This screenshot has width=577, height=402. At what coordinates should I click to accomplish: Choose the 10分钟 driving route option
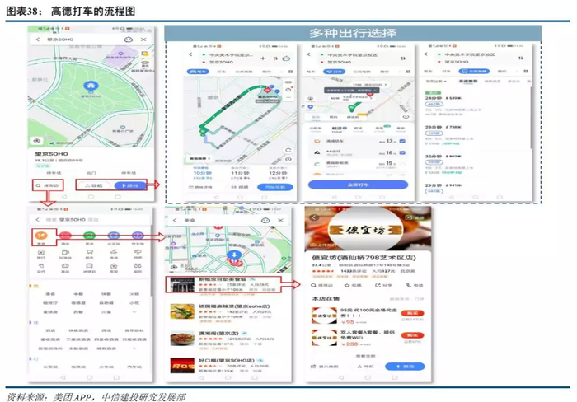203,175
